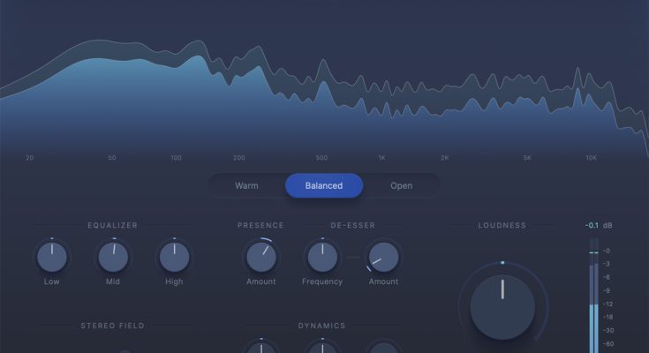Click the De-Esser Frequency knob
The height and width of the screenshot is (353, 649).
[322, 258]
